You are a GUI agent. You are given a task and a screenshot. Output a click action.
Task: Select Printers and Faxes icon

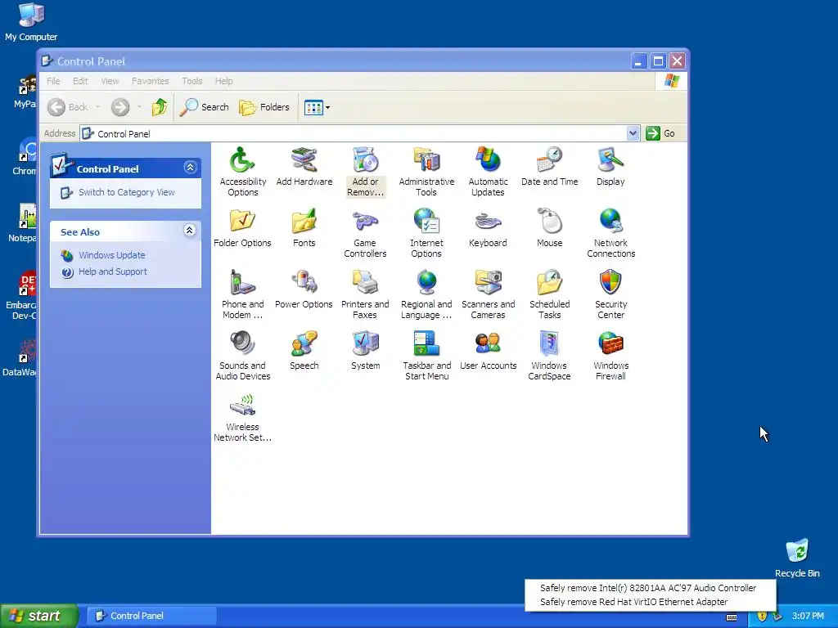[365, 294]
